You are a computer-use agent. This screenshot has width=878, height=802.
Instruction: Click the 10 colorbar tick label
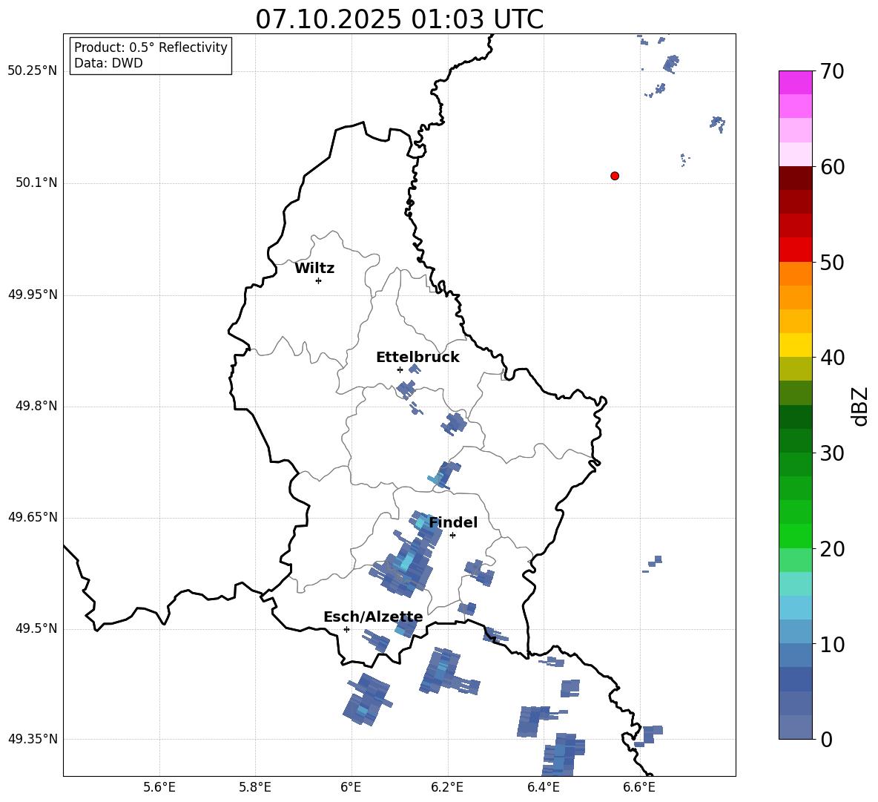pyautogui.click(x=832, y=644)
